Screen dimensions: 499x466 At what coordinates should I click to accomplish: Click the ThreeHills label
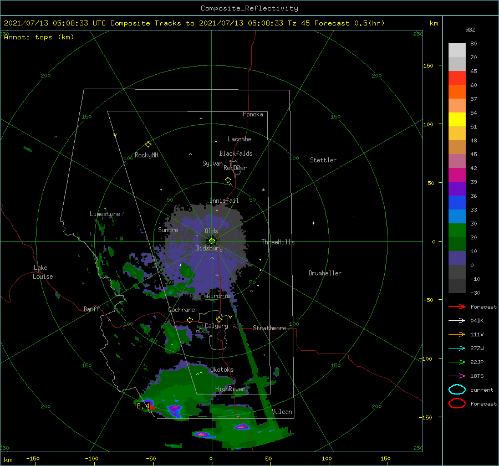click(278, 242)
